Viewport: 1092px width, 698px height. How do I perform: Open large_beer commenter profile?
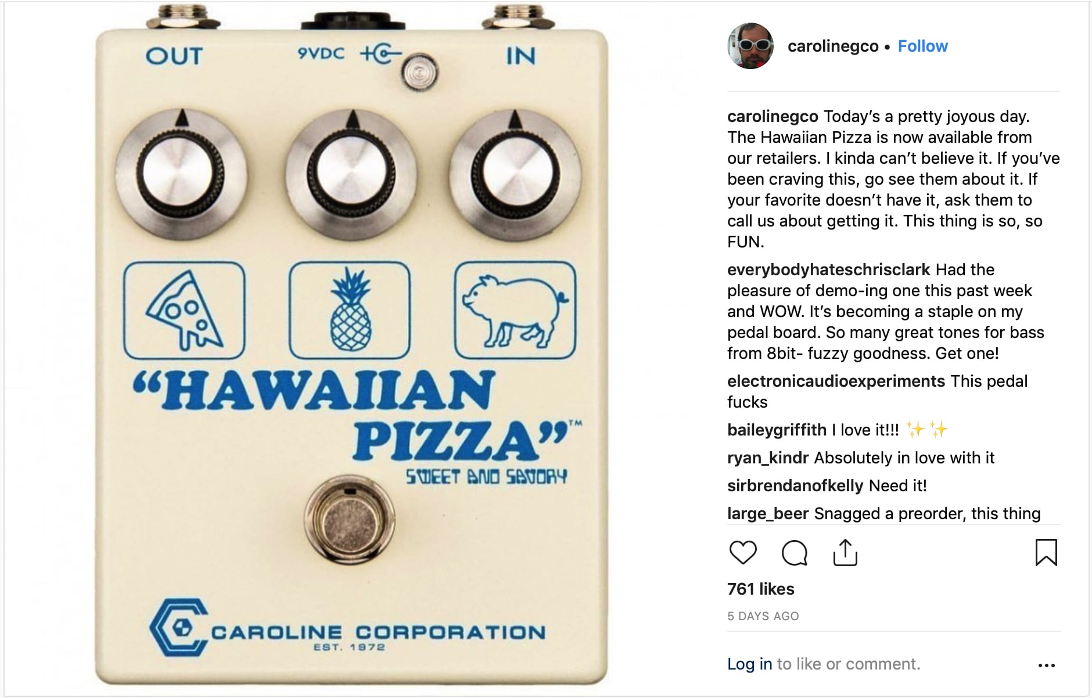[768, 513]
